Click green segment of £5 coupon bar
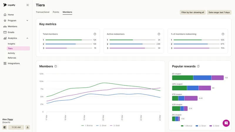Image resolution: width=235 pixels, height=132 pixels. tap(182, 78)
